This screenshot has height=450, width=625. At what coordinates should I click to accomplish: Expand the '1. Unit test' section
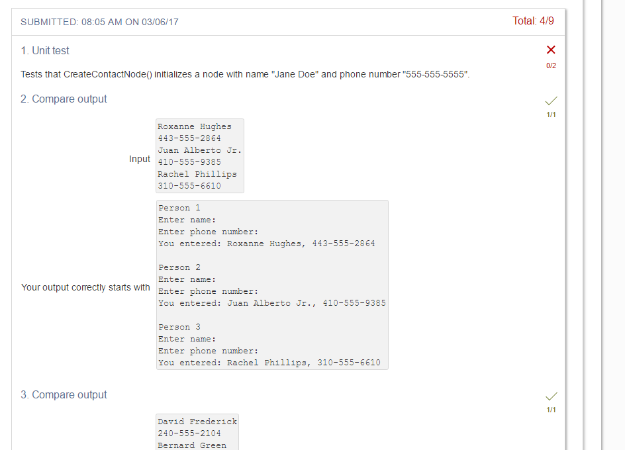[44, 50]
